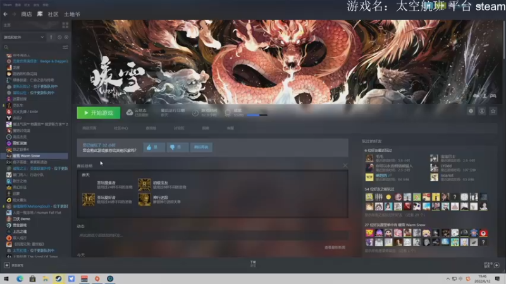Open the 库 library section
The height and width of the screenshot is (284, 506).
coord(40,14)
